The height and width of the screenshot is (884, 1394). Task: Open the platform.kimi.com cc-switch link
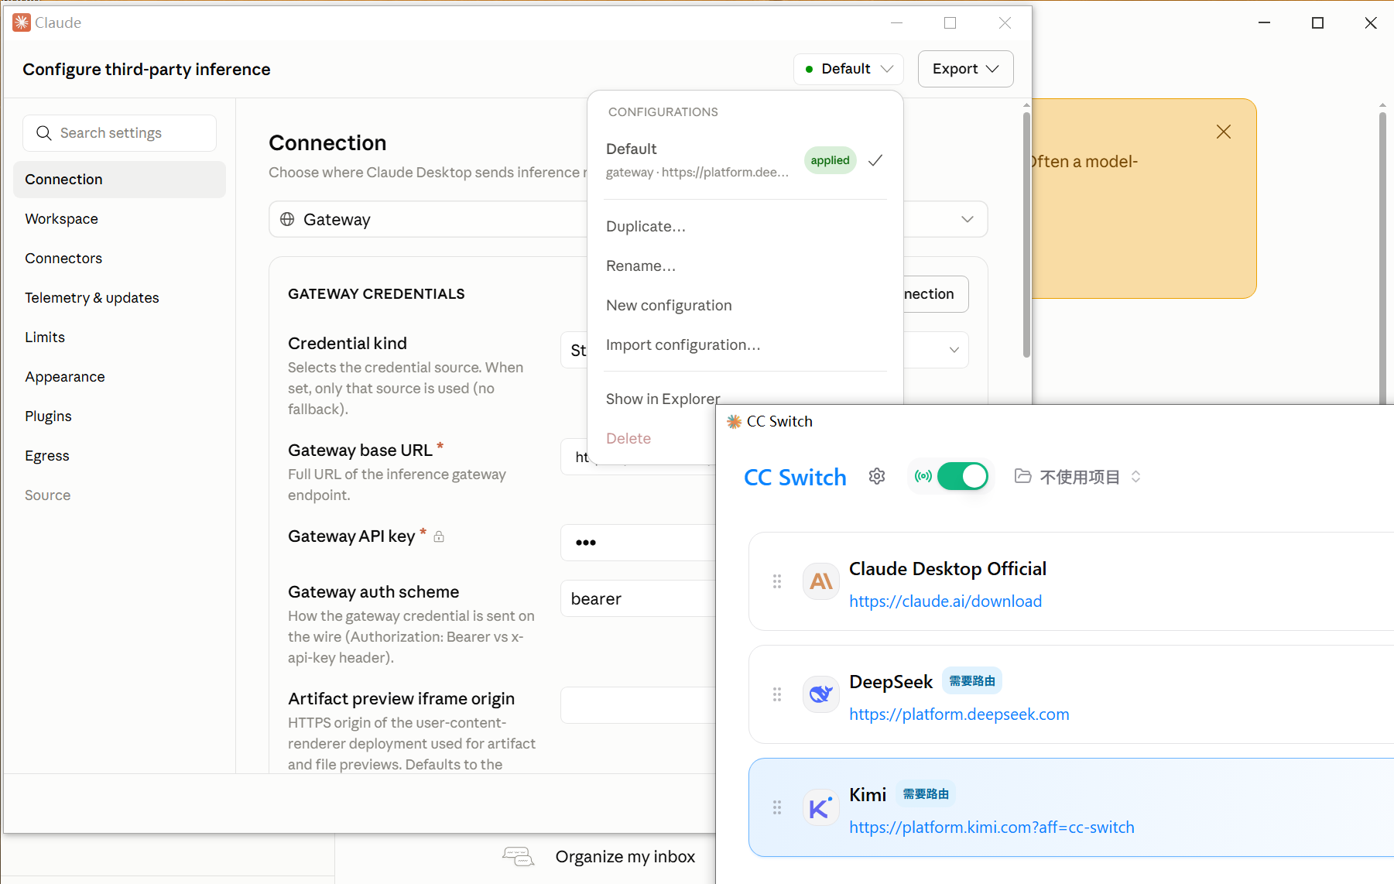(992, 827)
